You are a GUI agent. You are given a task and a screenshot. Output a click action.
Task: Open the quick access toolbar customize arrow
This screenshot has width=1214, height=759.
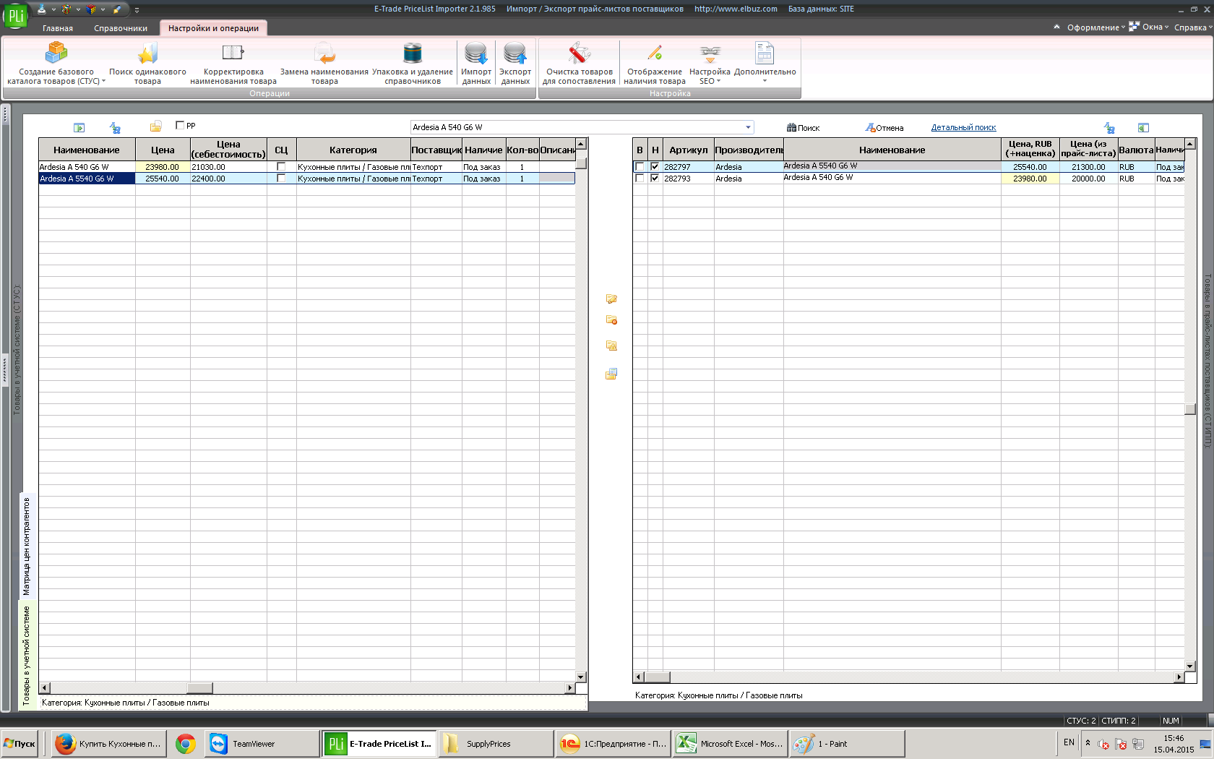137,10
